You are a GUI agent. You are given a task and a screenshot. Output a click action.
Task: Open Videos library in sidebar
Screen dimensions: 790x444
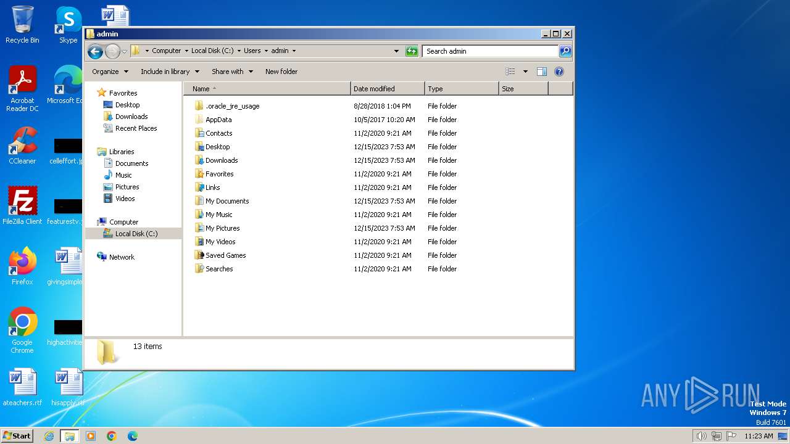[125, 199]
